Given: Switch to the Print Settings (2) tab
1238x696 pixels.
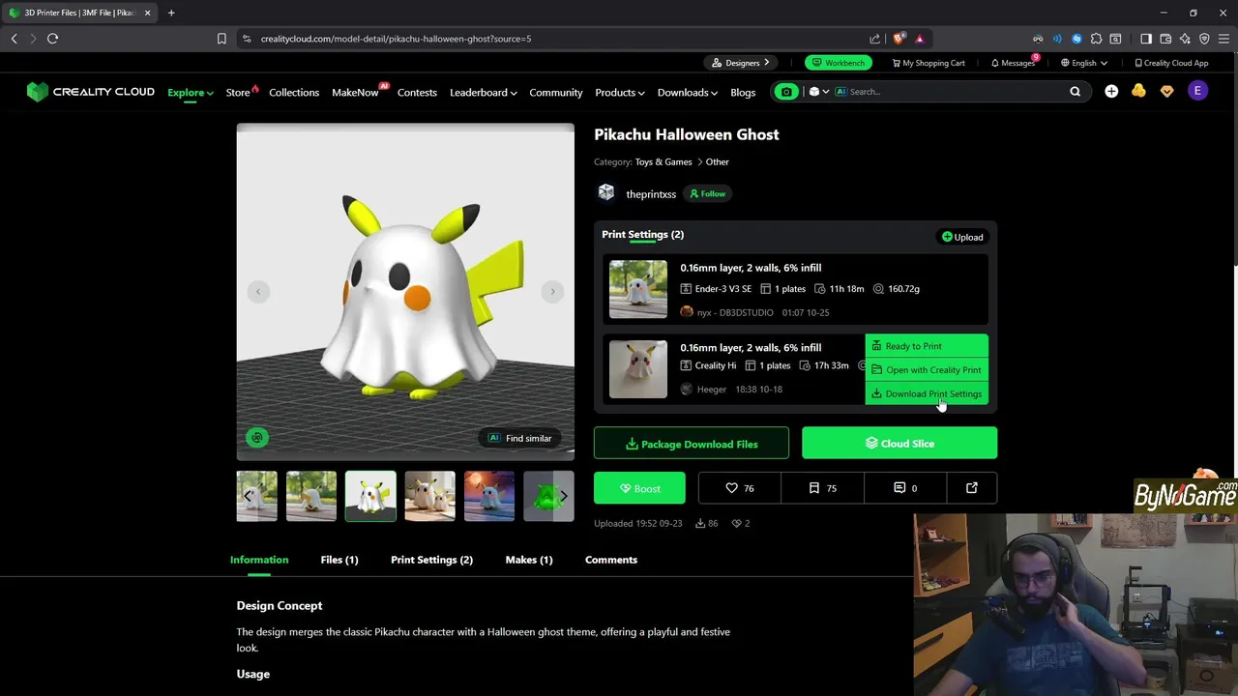Looking at the screenshot, I should 431,560.
